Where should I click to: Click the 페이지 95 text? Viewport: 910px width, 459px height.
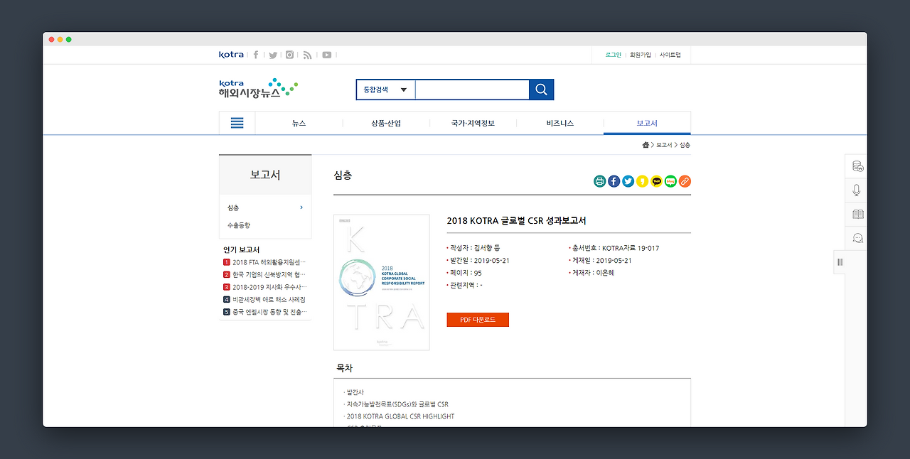click(464, 273)
